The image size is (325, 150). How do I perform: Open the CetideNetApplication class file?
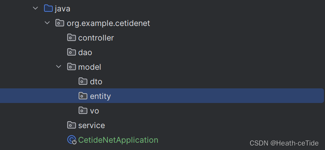point(118,140)
